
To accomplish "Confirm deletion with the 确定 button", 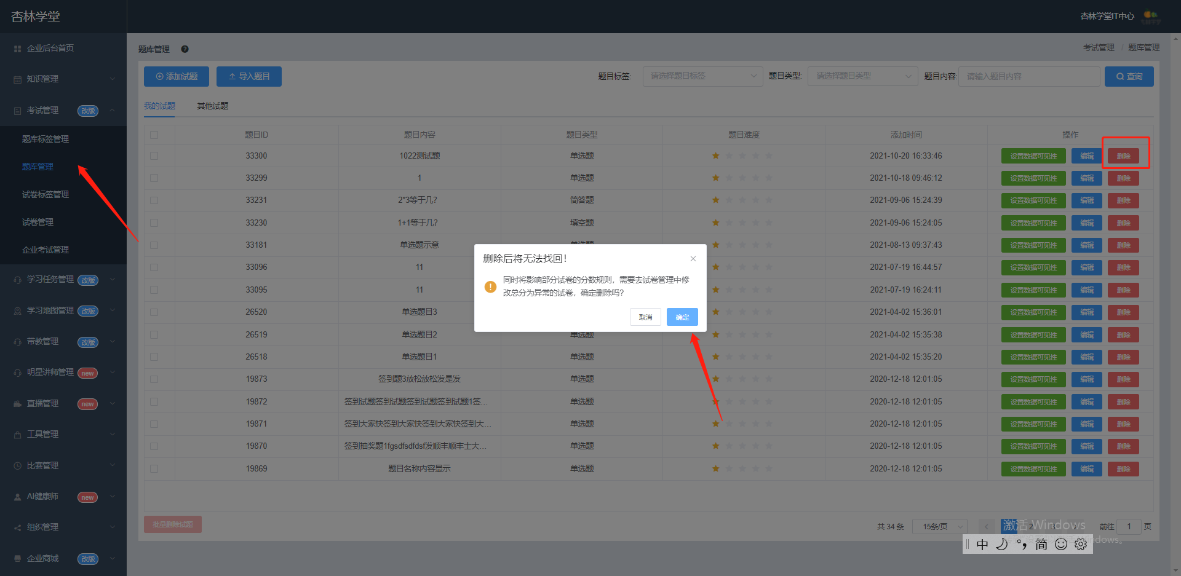I will pyautogui.click(x=682, y=317).
